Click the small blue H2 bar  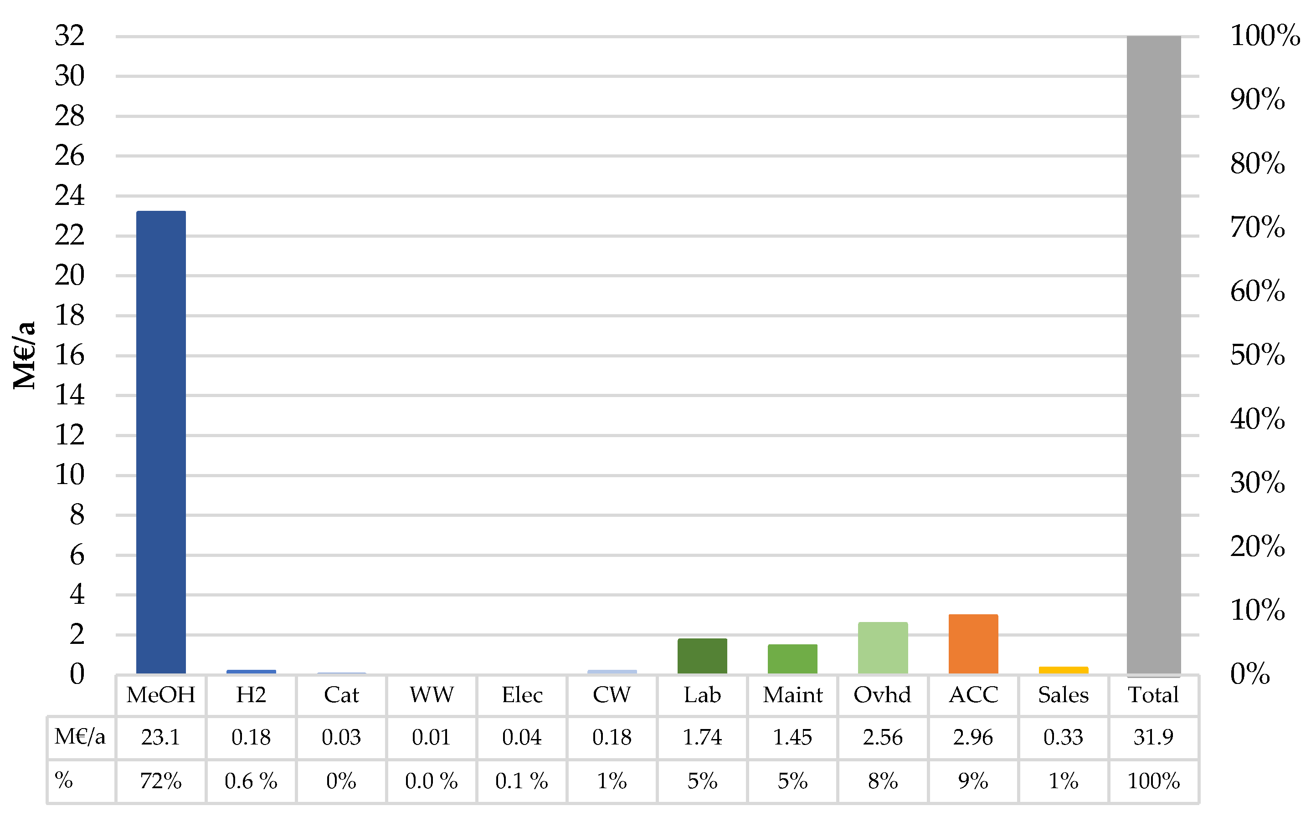[251, 672]
